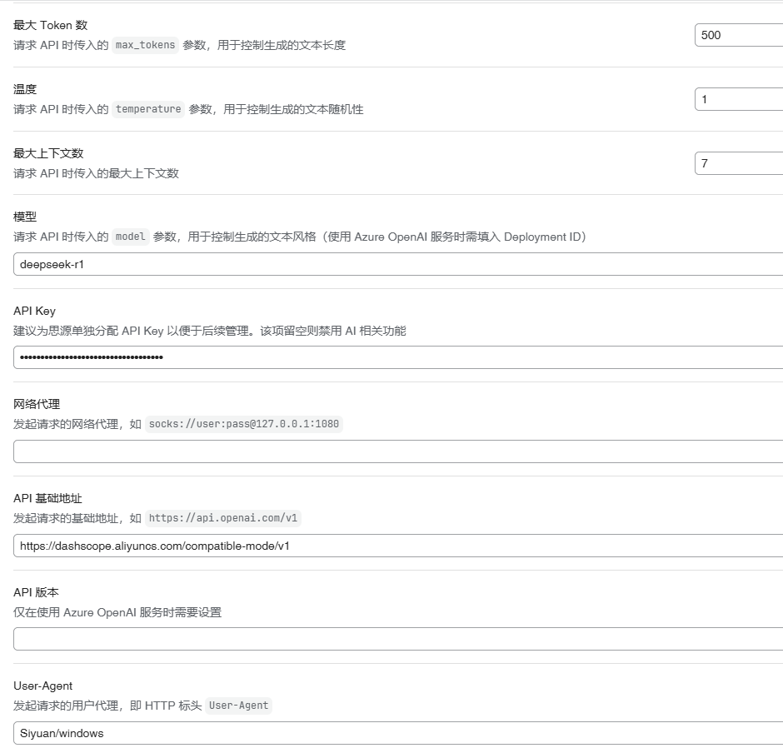Click the 网络代理 heading label
Image resolution: width=783 pixels, height=753 pixels.
(37, 404)
